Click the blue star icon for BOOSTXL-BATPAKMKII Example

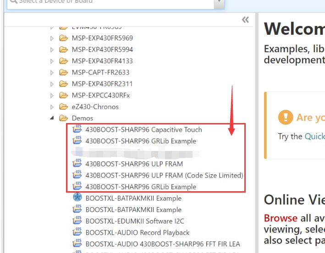tap(77, 197)
